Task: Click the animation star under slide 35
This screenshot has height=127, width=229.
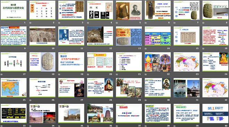Action: click(59, 126)
